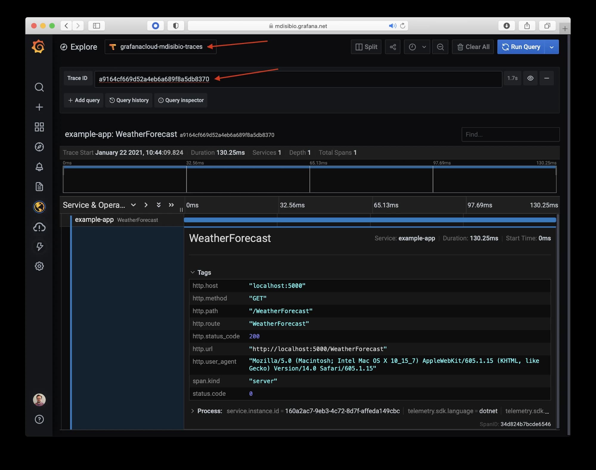Open the Explore compass icon in sidebar
The image size is (596, 470).
pyautogui.click(x=39, y=147)
